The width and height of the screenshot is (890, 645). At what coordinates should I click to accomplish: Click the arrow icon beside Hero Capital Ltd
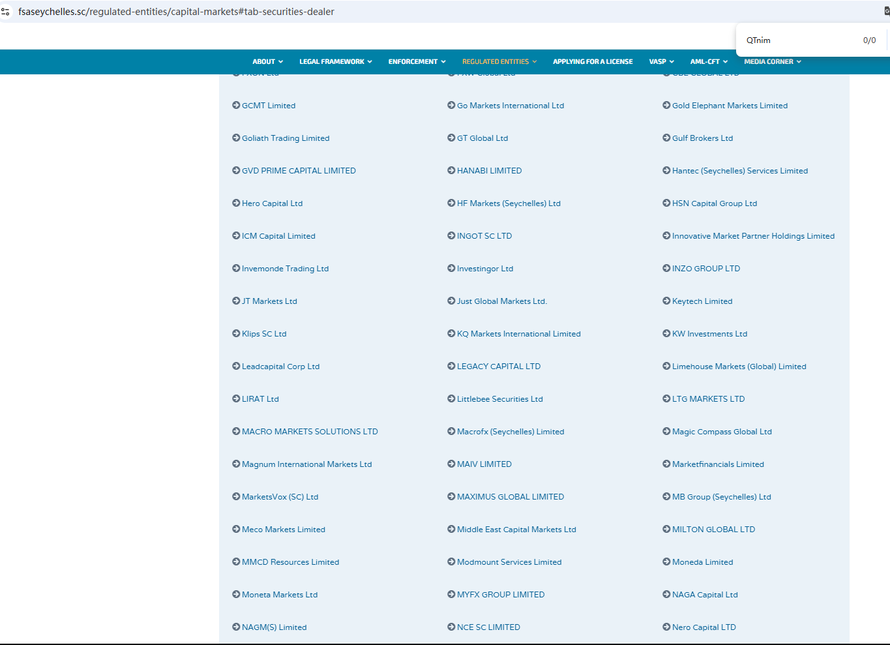point(236,203)
